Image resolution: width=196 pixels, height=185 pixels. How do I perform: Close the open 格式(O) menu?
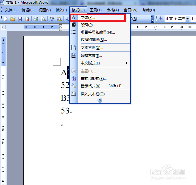[78, 10]
